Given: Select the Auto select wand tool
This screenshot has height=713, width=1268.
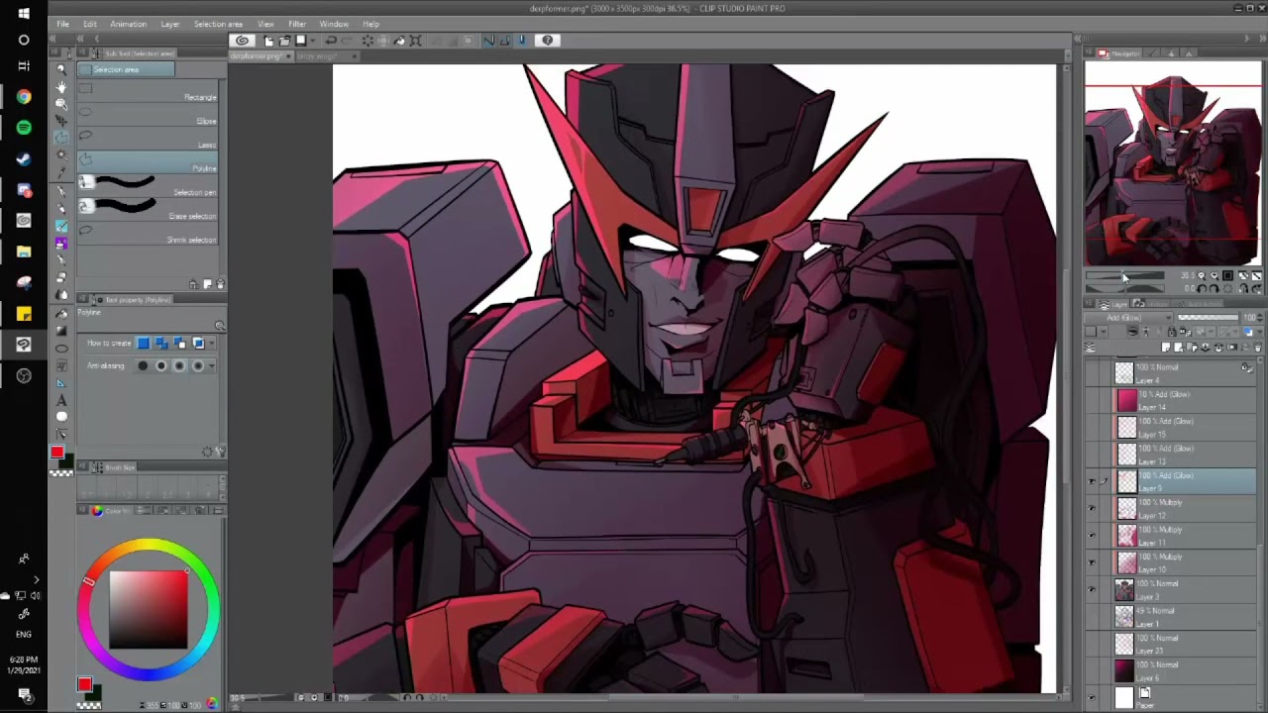Looking at the screenshot, I should point(61,154).
